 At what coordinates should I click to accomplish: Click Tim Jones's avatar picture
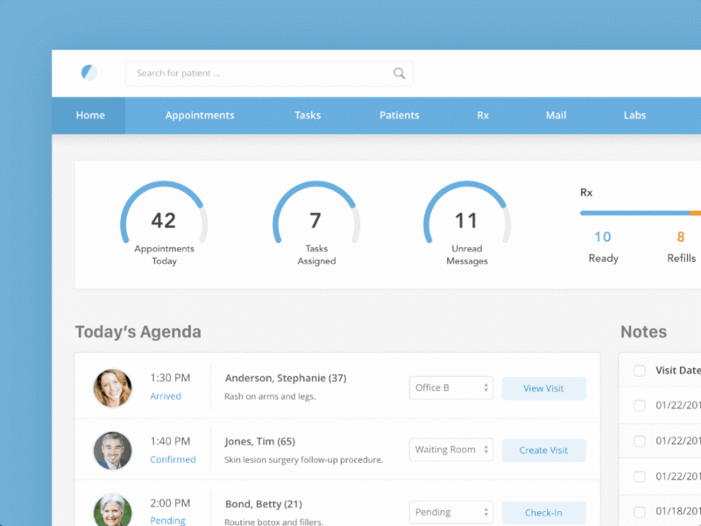point(112,450)
